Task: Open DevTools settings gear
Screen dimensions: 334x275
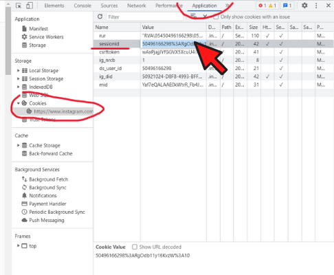Action: [x=304, y=5]
